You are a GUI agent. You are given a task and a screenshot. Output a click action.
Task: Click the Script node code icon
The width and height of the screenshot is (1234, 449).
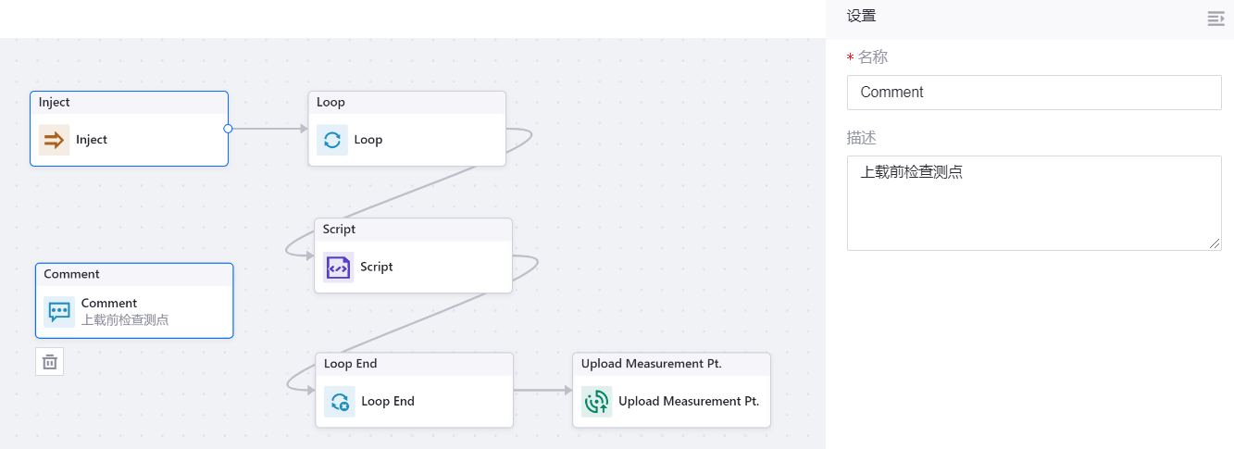click(x=339, y=267)
